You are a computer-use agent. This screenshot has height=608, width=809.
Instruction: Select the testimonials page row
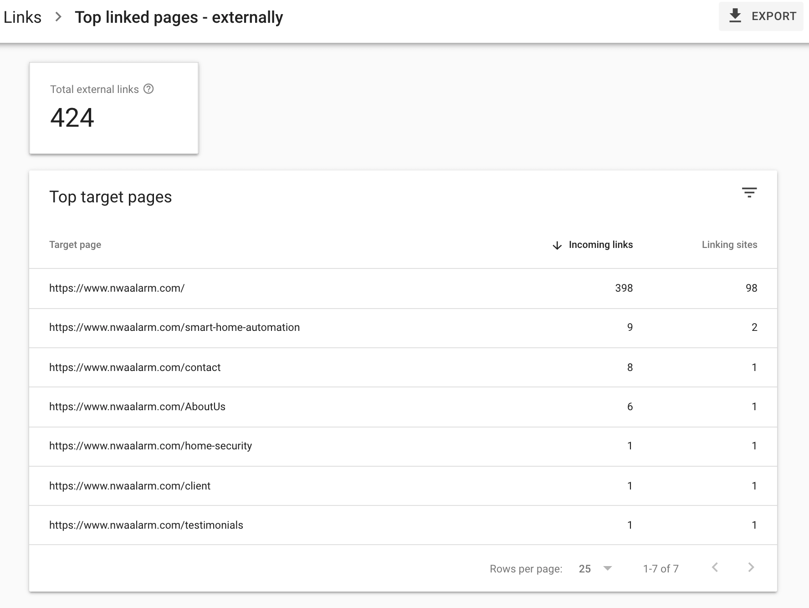click(146, 525)
